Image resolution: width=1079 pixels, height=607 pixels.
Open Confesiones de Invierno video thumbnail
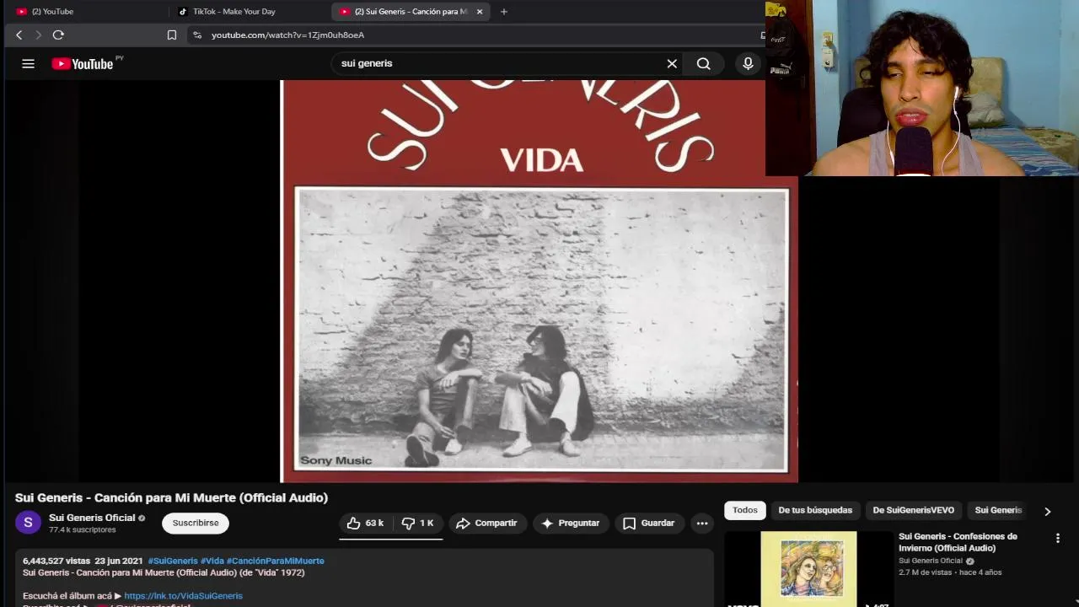808,568
